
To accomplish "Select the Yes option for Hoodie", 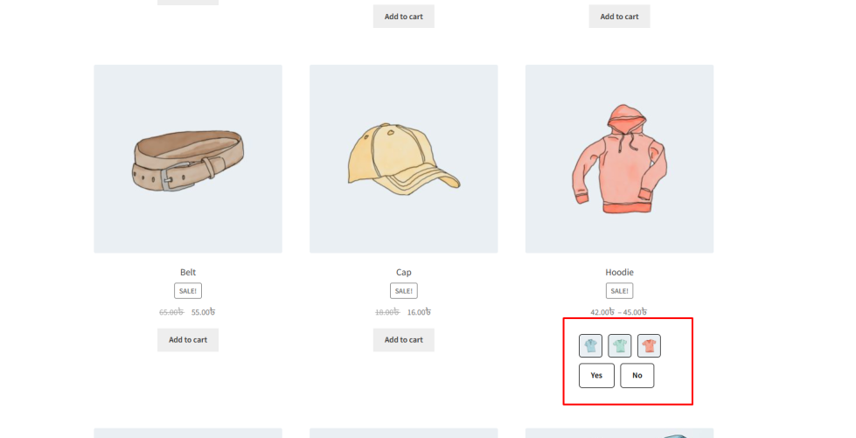I will (596, 376).
